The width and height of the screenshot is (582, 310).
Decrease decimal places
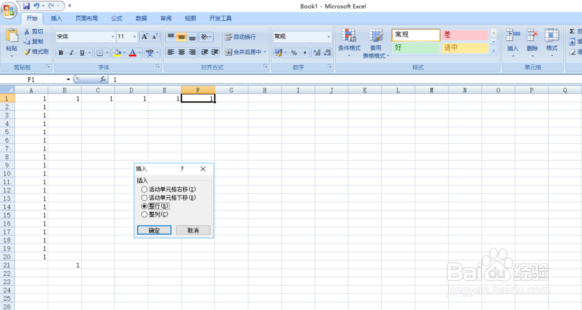pyautogui.click(x=327, y=53)
